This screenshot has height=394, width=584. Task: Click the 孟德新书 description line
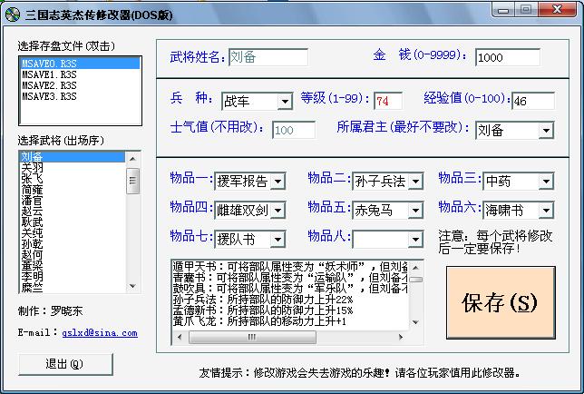[263, 310]
